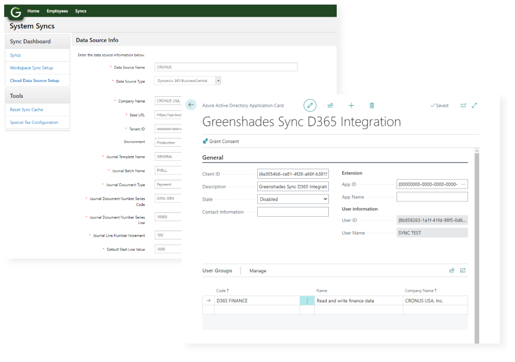Expand card to full screen icon
Image resolution: width=515 pixels, height=362 pixels.
click(474, 106)
